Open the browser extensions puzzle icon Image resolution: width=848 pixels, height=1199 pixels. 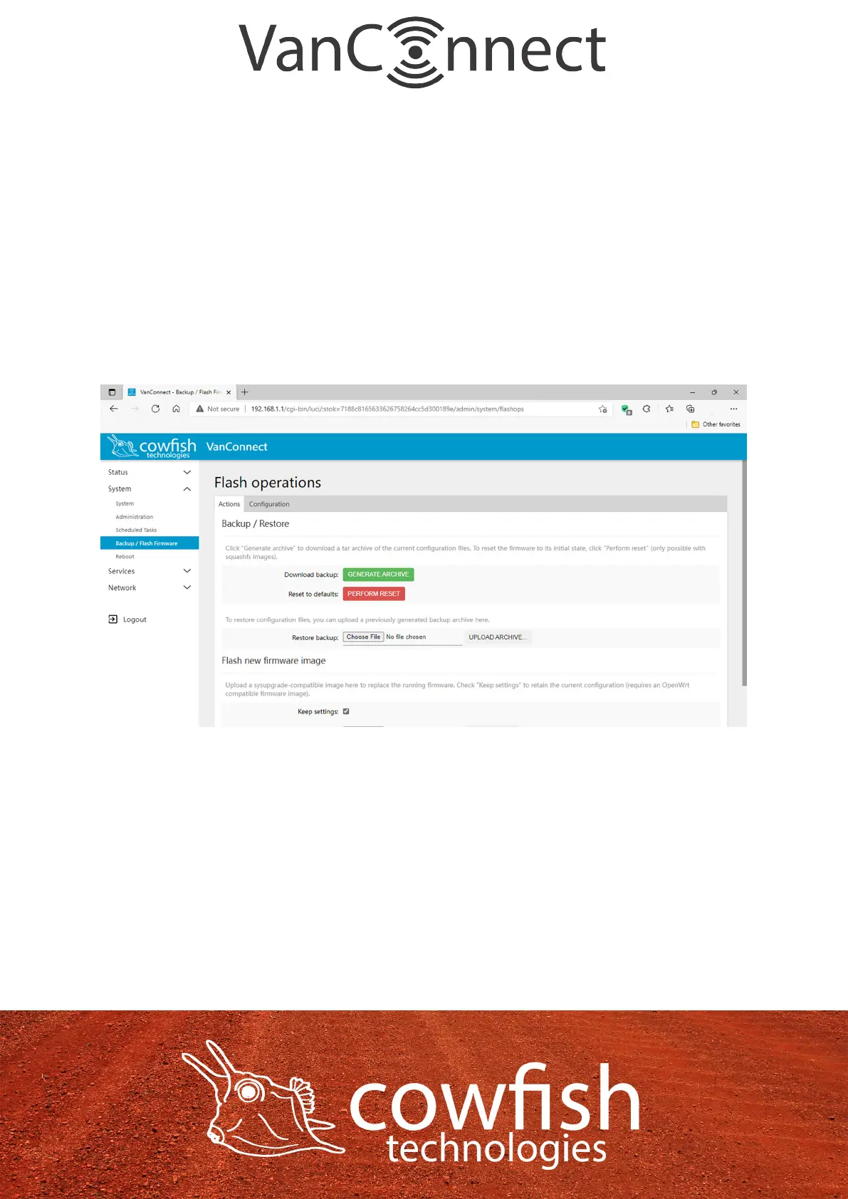click(x=647, y=409)
